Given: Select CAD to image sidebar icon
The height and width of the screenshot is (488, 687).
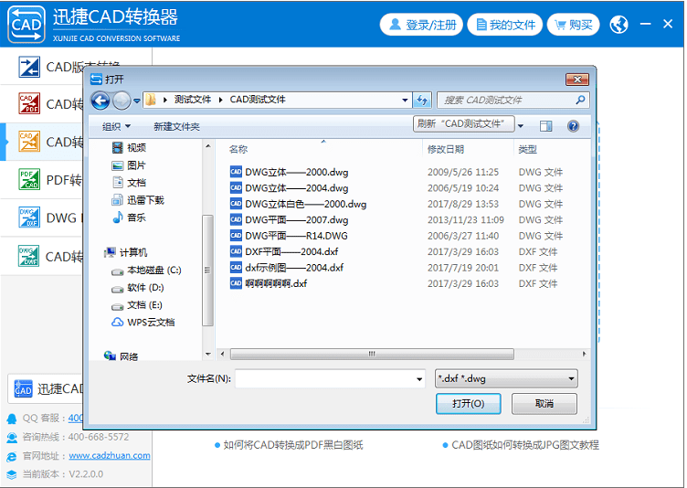Looking at the screenshot, I should click(29, 142).
